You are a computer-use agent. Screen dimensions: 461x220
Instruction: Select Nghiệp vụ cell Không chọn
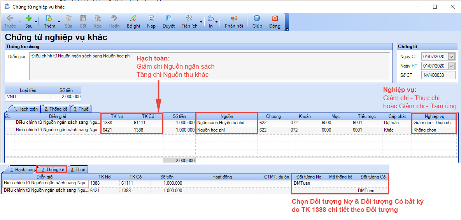[x=434, y=130]
